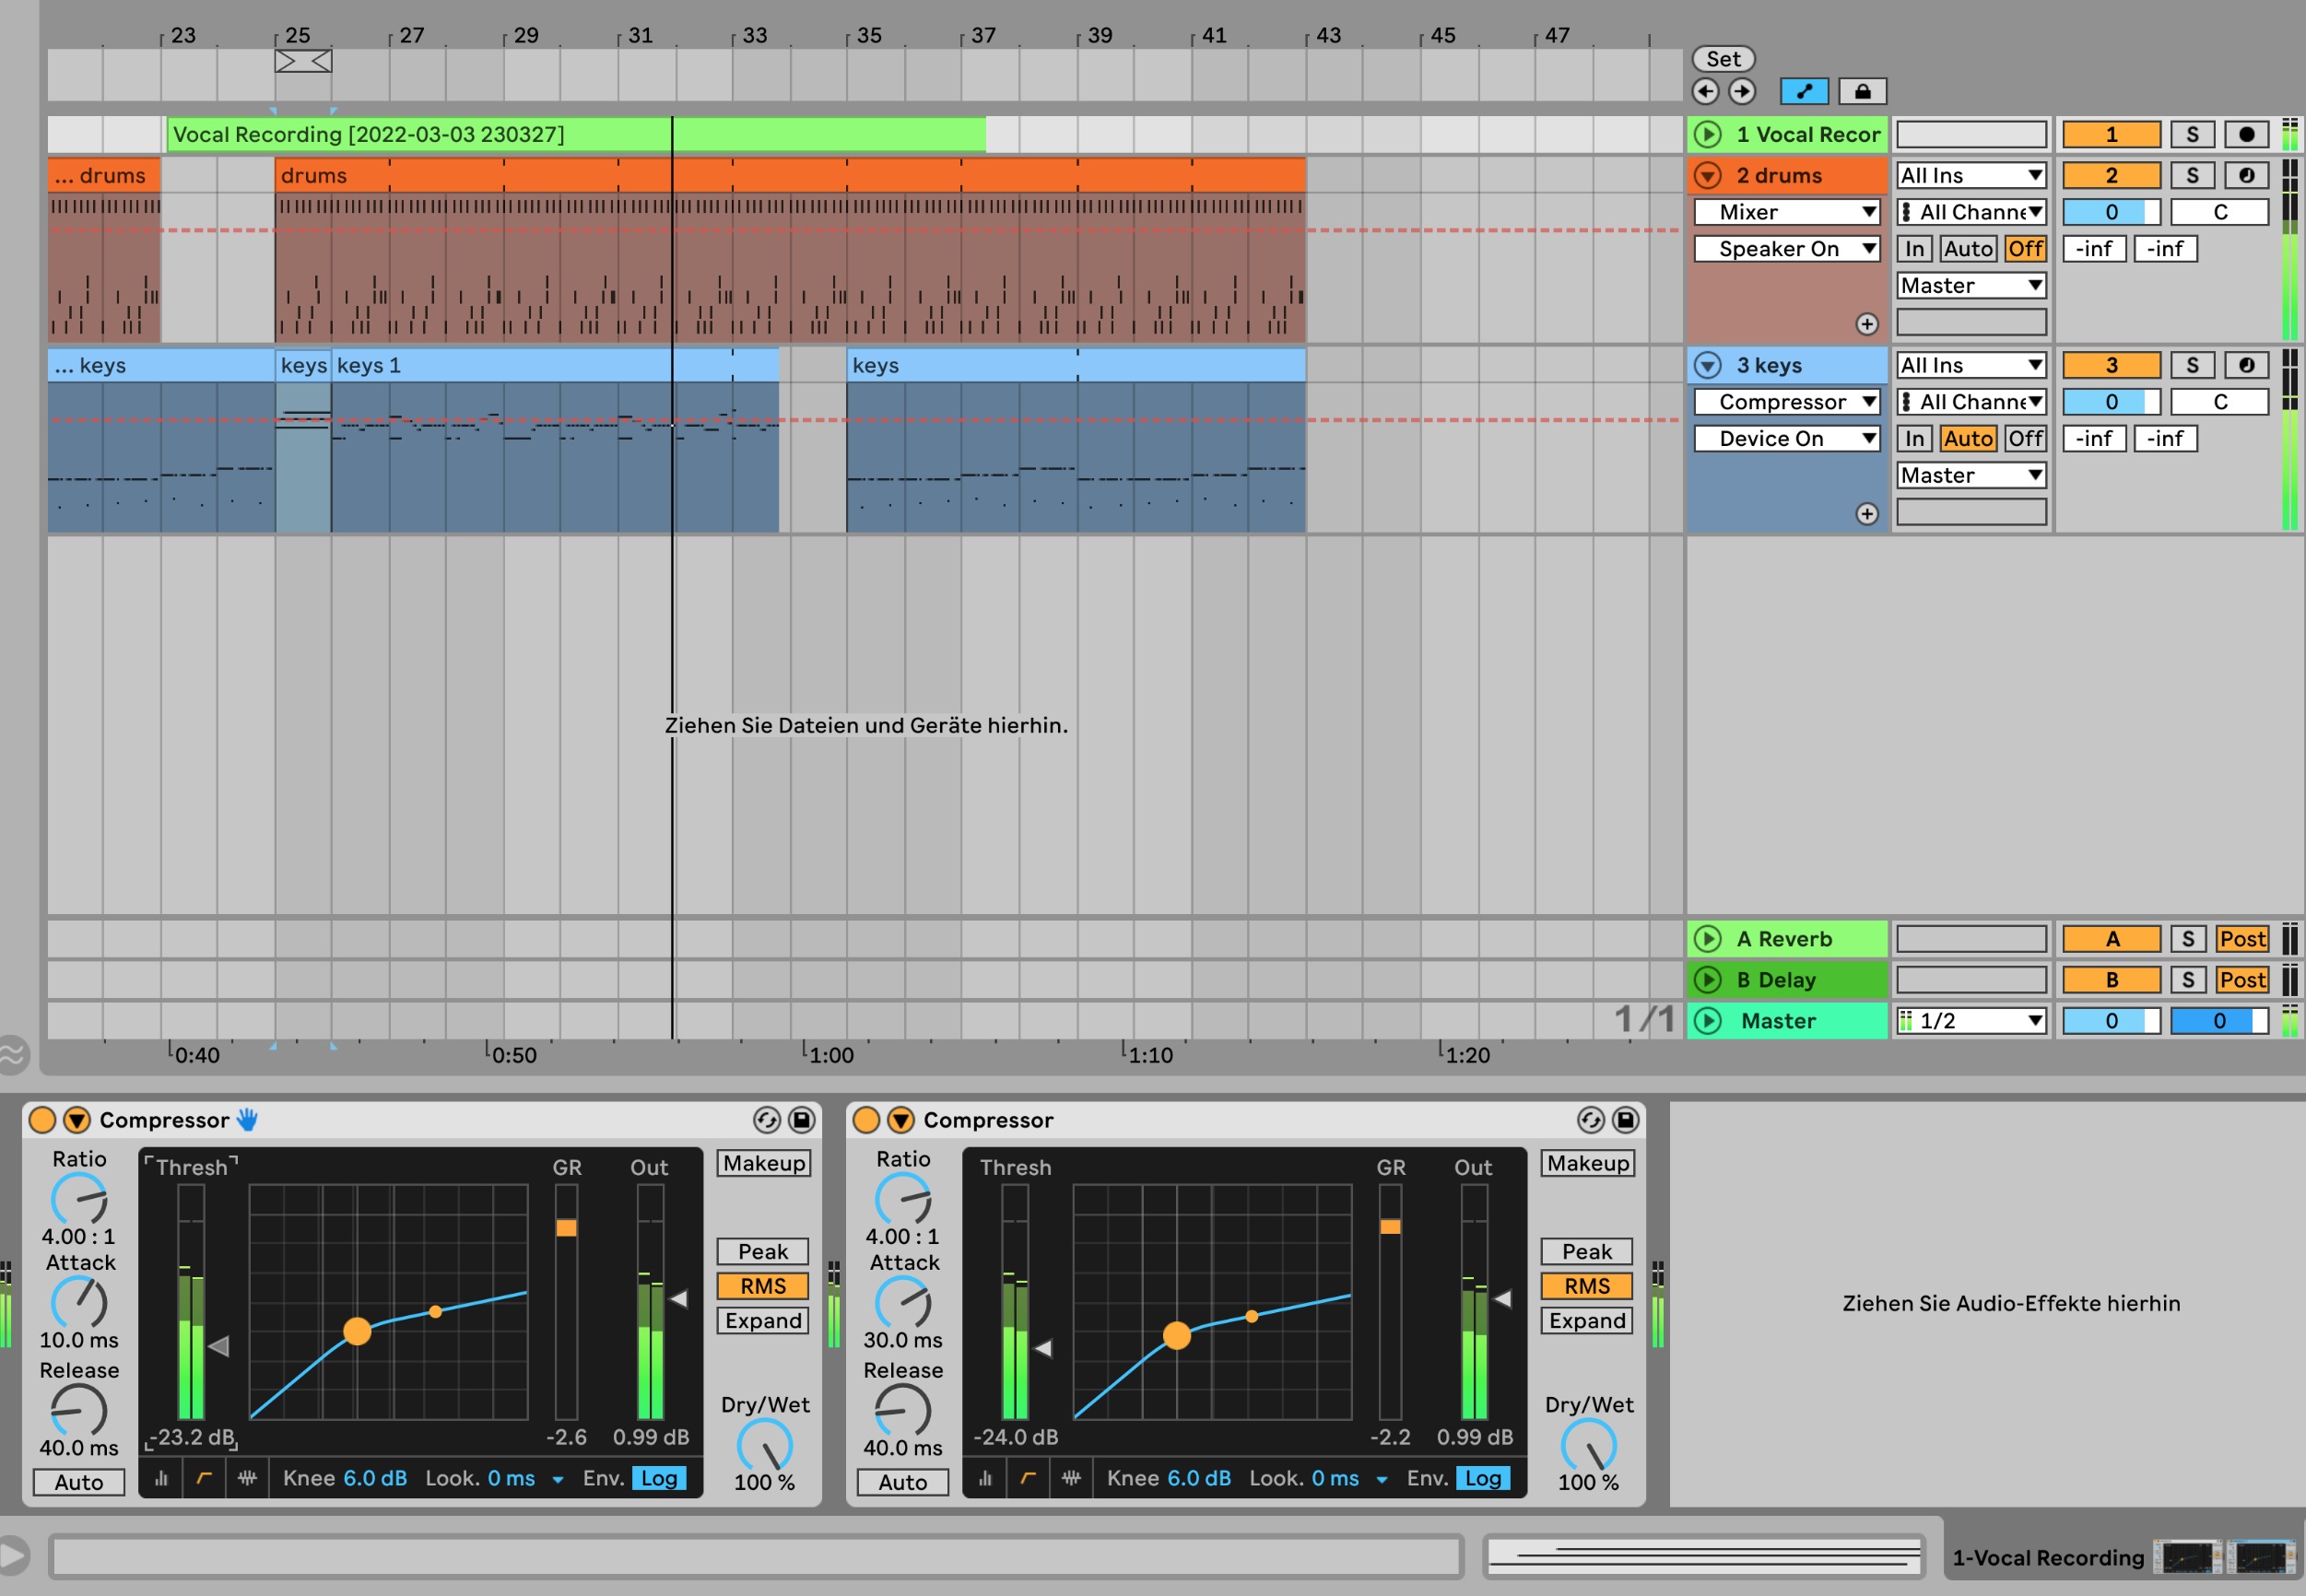Add automation lane on drums track
2306x1596 pixels.
click(1866, 324)
